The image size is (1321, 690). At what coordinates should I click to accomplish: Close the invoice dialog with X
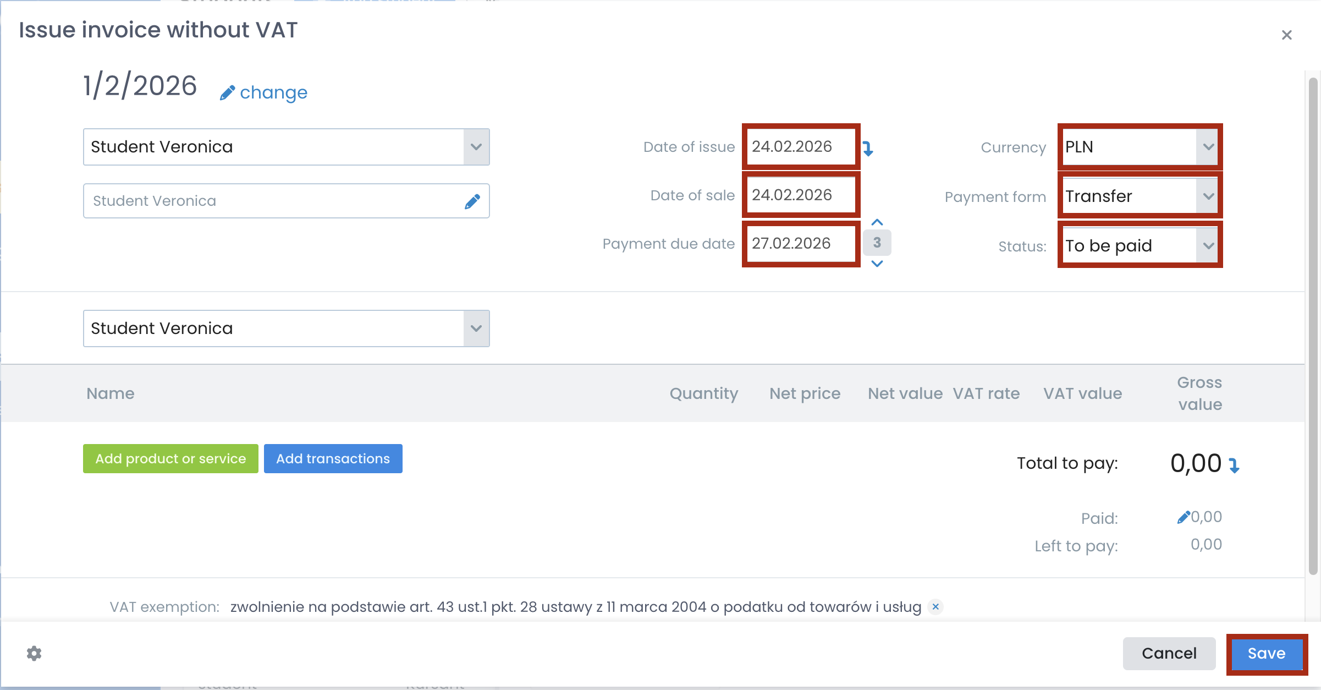[x=1286, y=35]
